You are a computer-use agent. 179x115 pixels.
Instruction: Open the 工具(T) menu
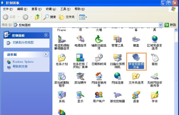coord(65,9)
